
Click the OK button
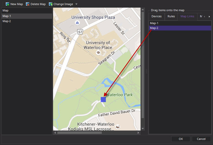[x=181, y=139]
